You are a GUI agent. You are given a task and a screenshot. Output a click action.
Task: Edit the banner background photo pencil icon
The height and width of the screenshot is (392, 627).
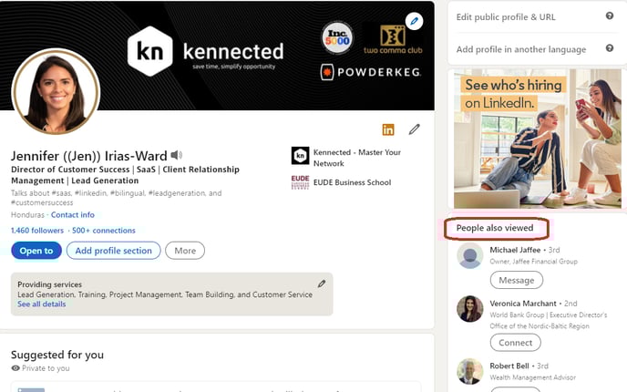(x=415, y=21)
